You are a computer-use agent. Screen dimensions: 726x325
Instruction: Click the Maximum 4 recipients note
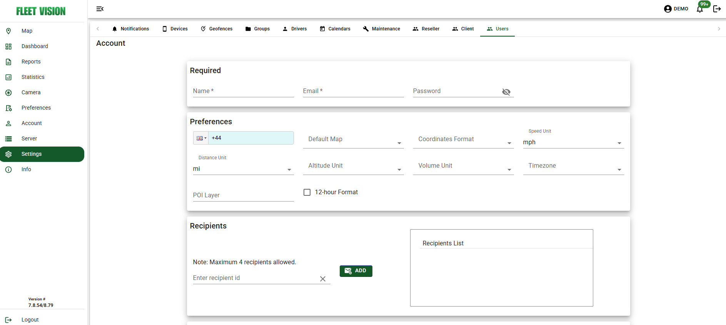(x=245, y=262)
